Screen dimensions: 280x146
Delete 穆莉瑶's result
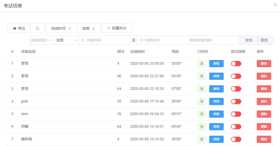click(x=264, y=139)
